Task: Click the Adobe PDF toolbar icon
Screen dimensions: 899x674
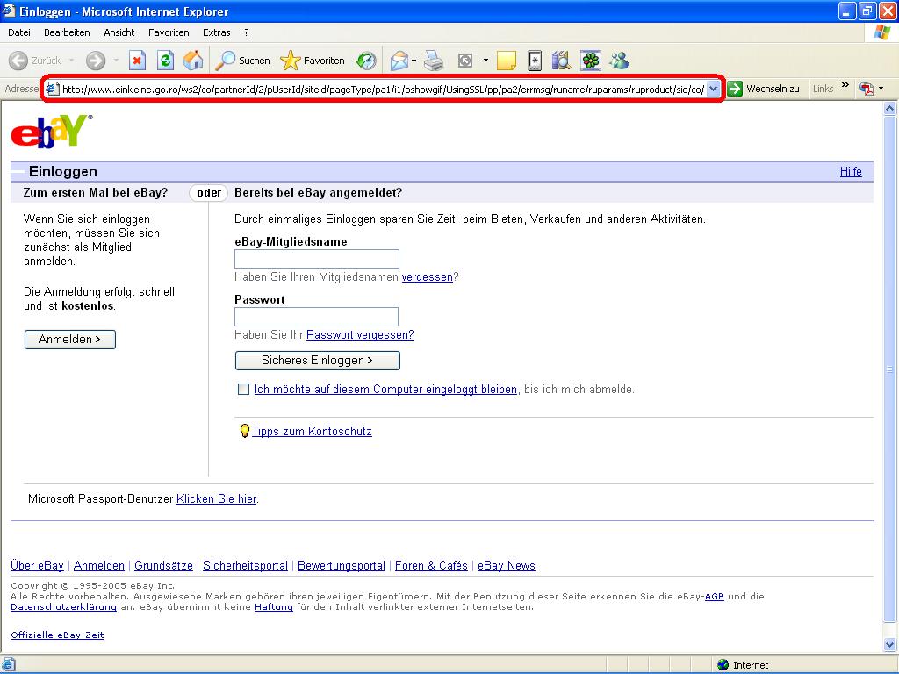Action: click(x=866, y=89)
